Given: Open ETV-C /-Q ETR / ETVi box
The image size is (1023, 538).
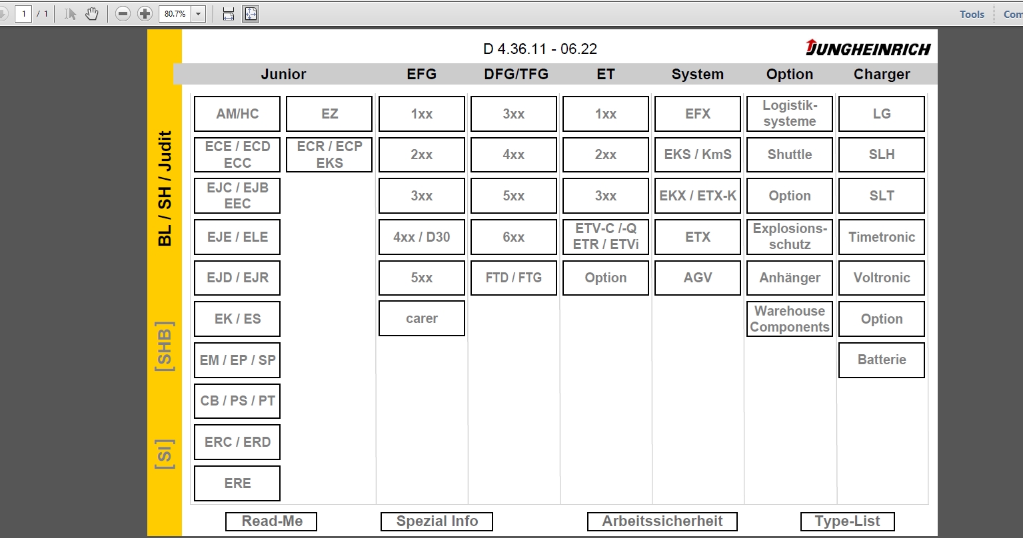Looking at the screenshot, I should point(606,237).
